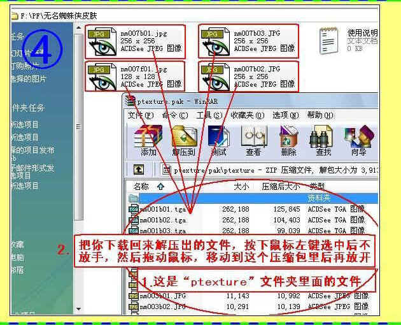The height and width of the screenshot is (325, 401).
Task: Click the 选择的图片 sidebar link
Action: 28,78
